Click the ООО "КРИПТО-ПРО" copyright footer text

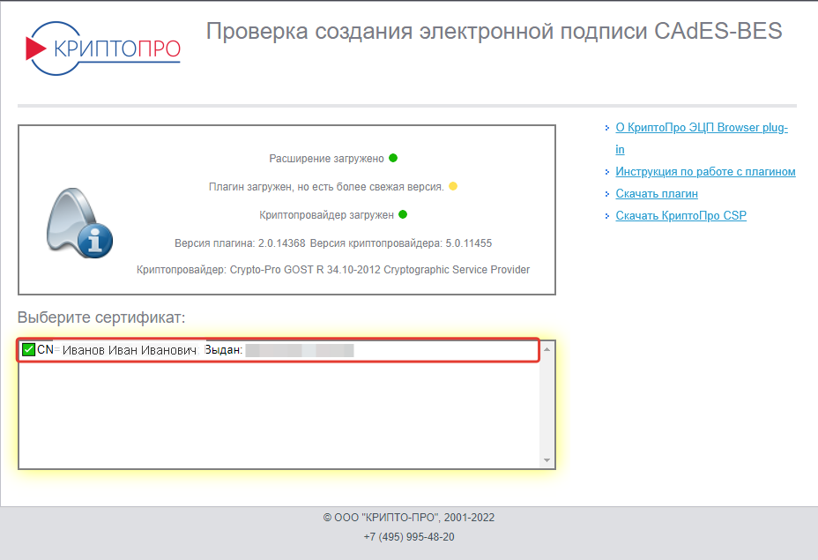[x=409, y=517]
